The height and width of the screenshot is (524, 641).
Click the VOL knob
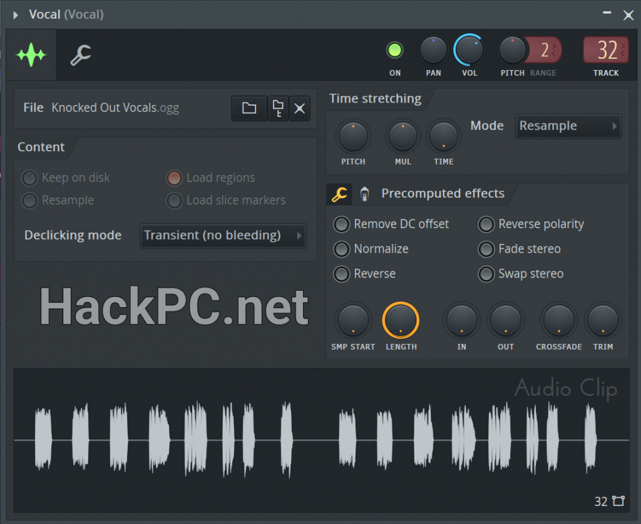(469, 50)
